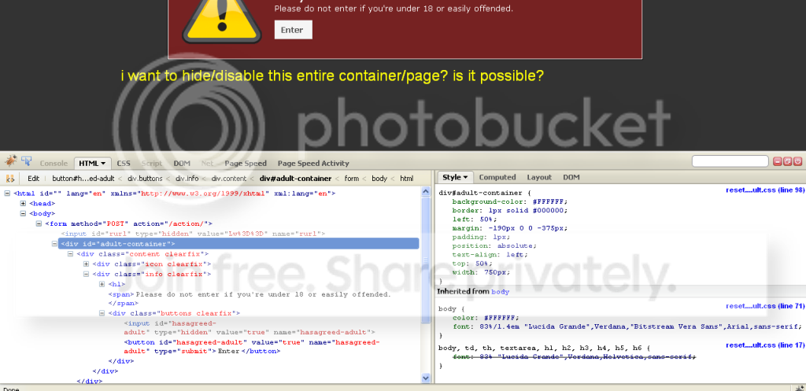Click the struck-through font 83% property
The image size is (806, 391).
[574, 356]
